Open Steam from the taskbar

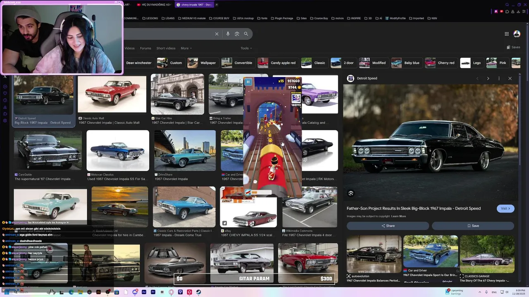(x=198, y=292)
